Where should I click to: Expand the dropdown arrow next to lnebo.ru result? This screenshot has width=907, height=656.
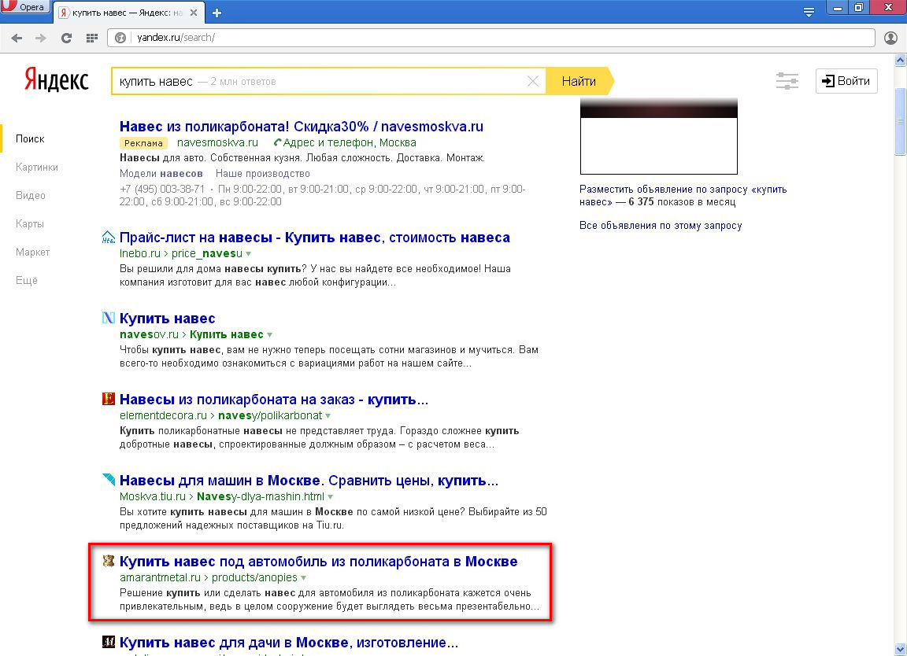click(x=249, y=254)
